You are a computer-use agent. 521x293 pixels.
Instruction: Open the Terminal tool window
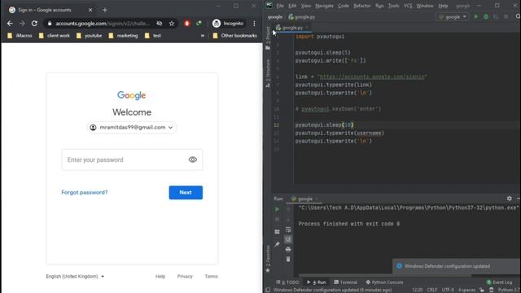coord(345,282)
